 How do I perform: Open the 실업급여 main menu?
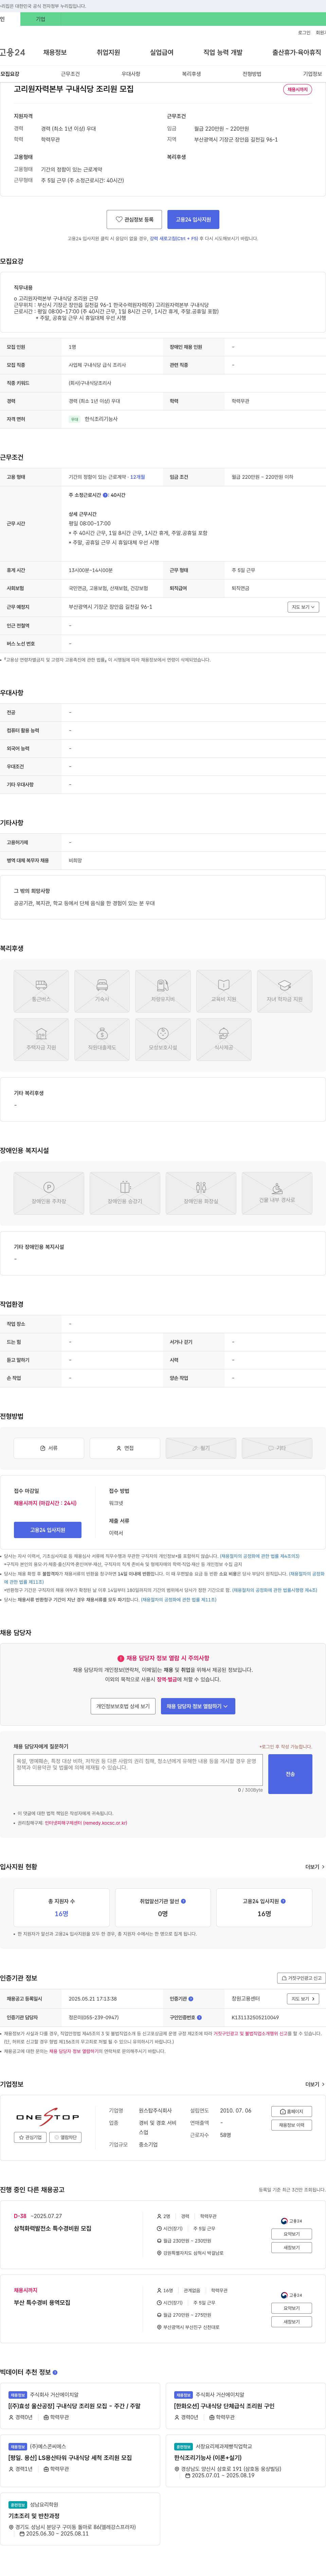[x=162, y=52]
